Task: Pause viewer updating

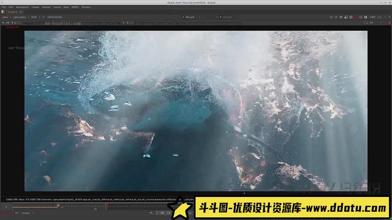Action: (366, 17)
